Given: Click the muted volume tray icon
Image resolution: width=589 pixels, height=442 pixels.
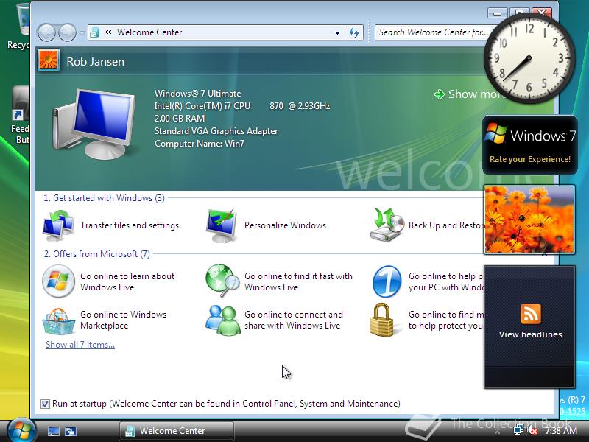Looking at the screenshot, I should click(532, 430).
